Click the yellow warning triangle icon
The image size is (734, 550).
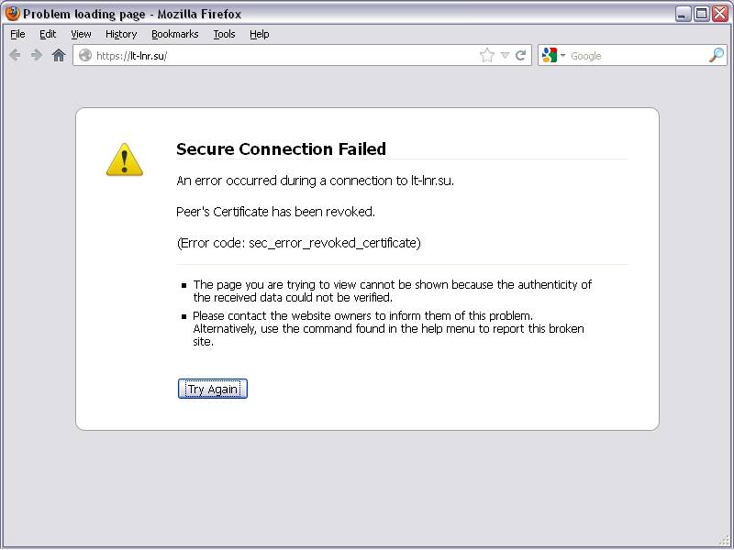125,159
